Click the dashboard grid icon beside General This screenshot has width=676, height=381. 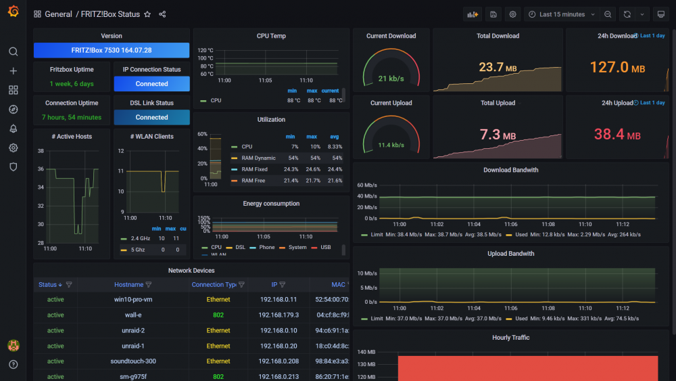(37, 14)
